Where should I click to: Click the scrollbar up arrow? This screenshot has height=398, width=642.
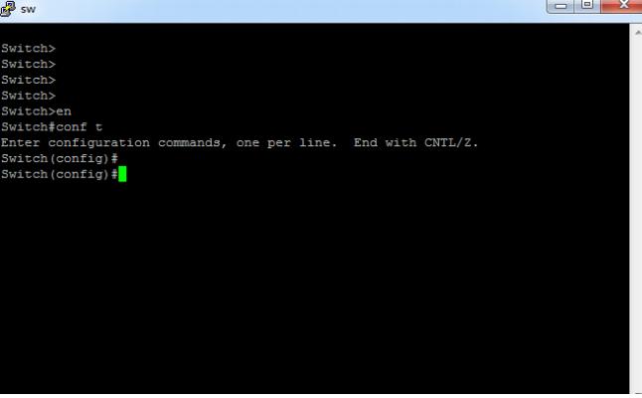point(637,32)
